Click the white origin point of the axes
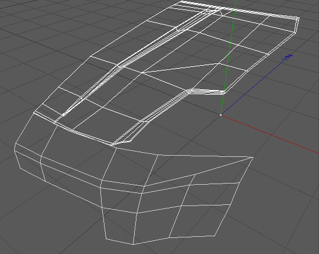319x254 pixels. coord(220,115)
